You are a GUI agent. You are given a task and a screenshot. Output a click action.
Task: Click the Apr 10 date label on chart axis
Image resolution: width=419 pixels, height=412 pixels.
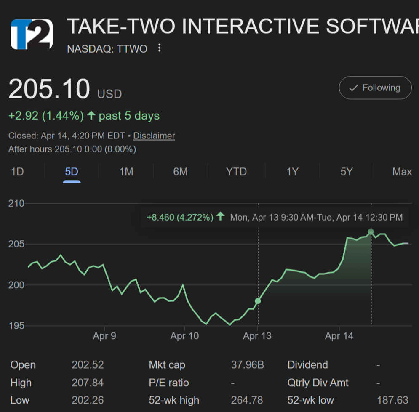point(184,336)
